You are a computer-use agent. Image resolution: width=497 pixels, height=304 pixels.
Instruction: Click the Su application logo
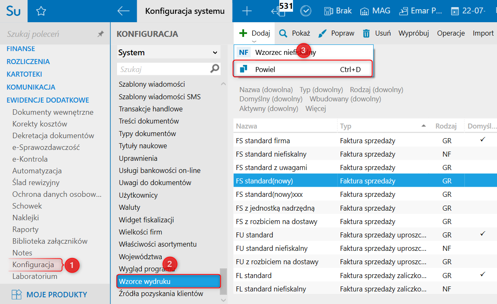pos(13,11)
